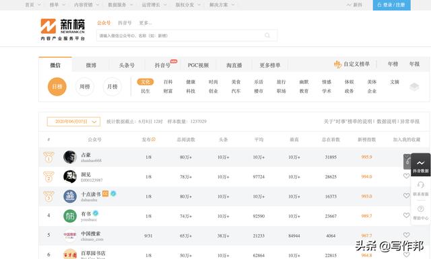Viewport: 431px width, 259px height.
Task: Select the 微信 ranking tab
Action: (x=55, y=65)
